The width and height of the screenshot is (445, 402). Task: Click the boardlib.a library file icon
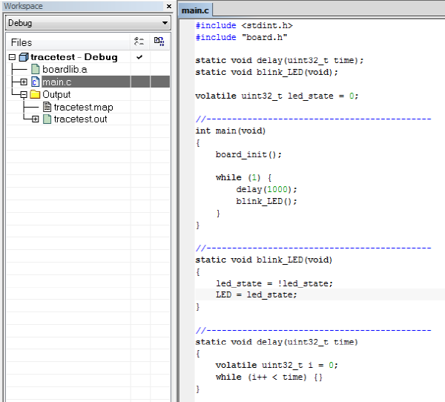pyautogui.click(x=35, y=70)
